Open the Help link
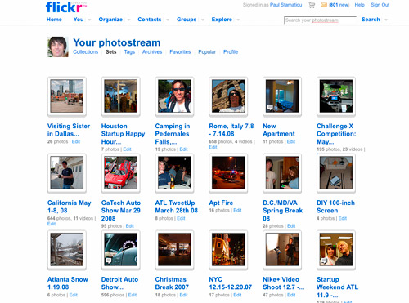Image resolution: width=409 pixels, height=303 pixels. 359,5
